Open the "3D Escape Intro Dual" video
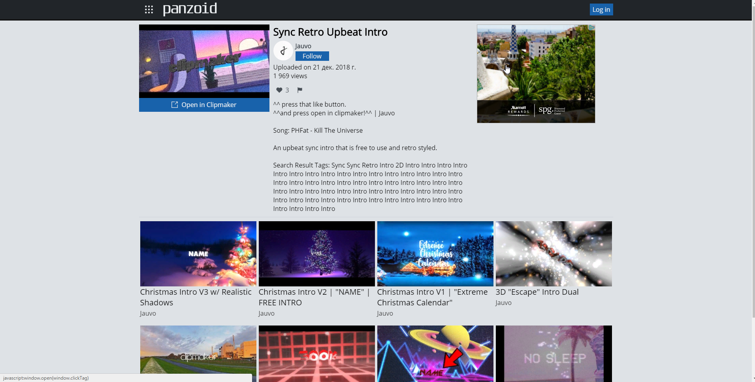The height and width of the screenshot is (382, 755). tap(553, 254)
